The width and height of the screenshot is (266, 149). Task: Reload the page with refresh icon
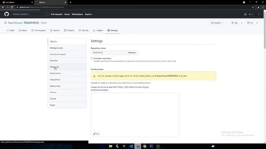click(12, 7)
